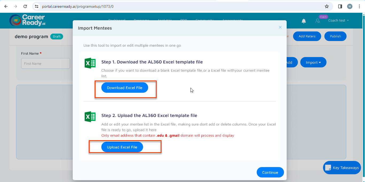The height and width of the screenshot is (182, 365).
Task: Reload the page in the browser
Action: pos(25,6)
